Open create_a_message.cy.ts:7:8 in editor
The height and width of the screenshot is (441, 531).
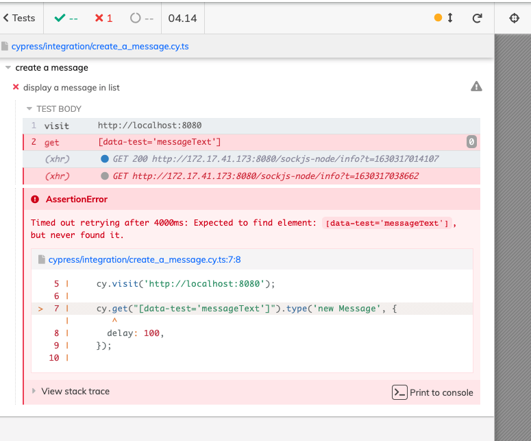coord(145,260)
